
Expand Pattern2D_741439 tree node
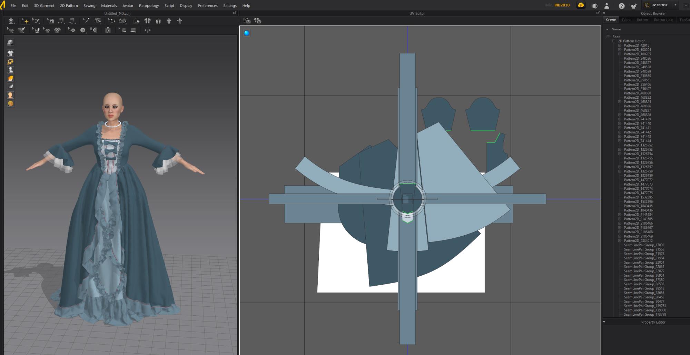(620, 119)
